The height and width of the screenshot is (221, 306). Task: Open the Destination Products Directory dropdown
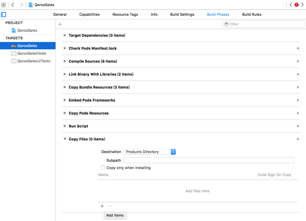coord(150,152)
